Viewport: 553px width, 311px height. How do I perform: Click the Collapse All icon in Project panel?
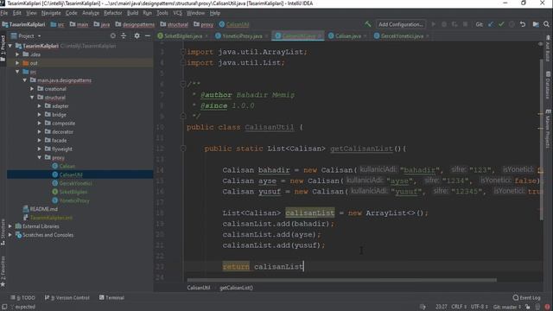pos(124,35)
